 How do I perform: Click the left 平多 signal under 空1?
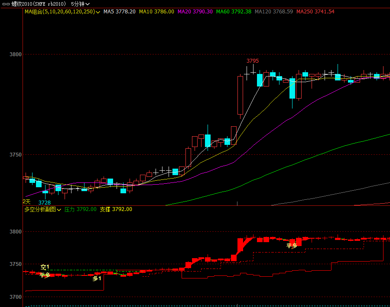coord(45,275)
